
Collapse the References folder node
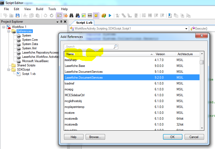click(9, 31)
